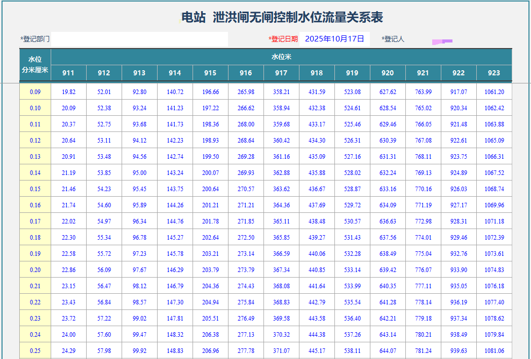Select the 911 column header
The height and width of the screenshot is (359, 531).
[68, 73]
